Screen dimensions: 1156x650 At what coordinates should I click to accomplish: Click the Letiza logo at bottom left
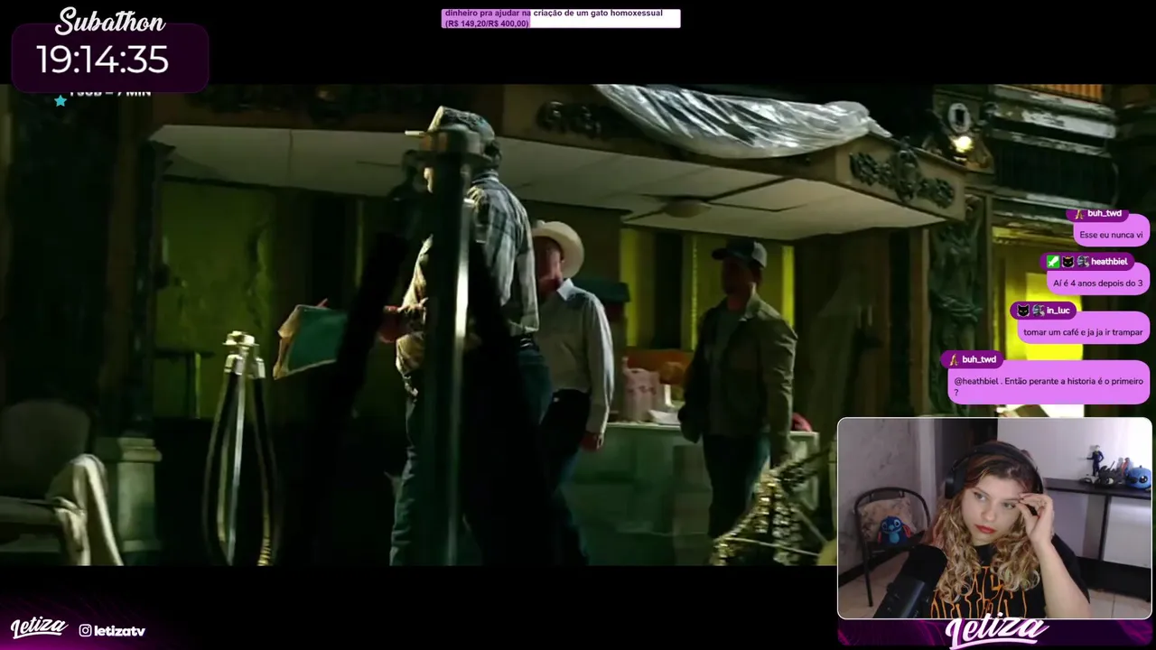[38, 628]
